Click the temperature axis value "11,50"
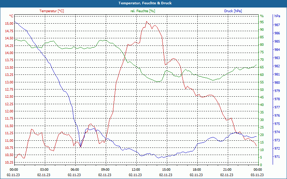The image size is (287, 179). click(x=10, y=126)
